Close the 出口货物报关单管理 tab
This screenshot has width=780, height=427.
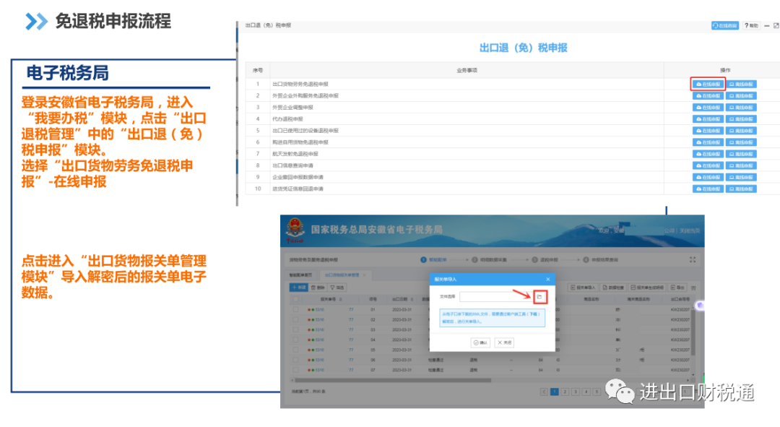364,275
